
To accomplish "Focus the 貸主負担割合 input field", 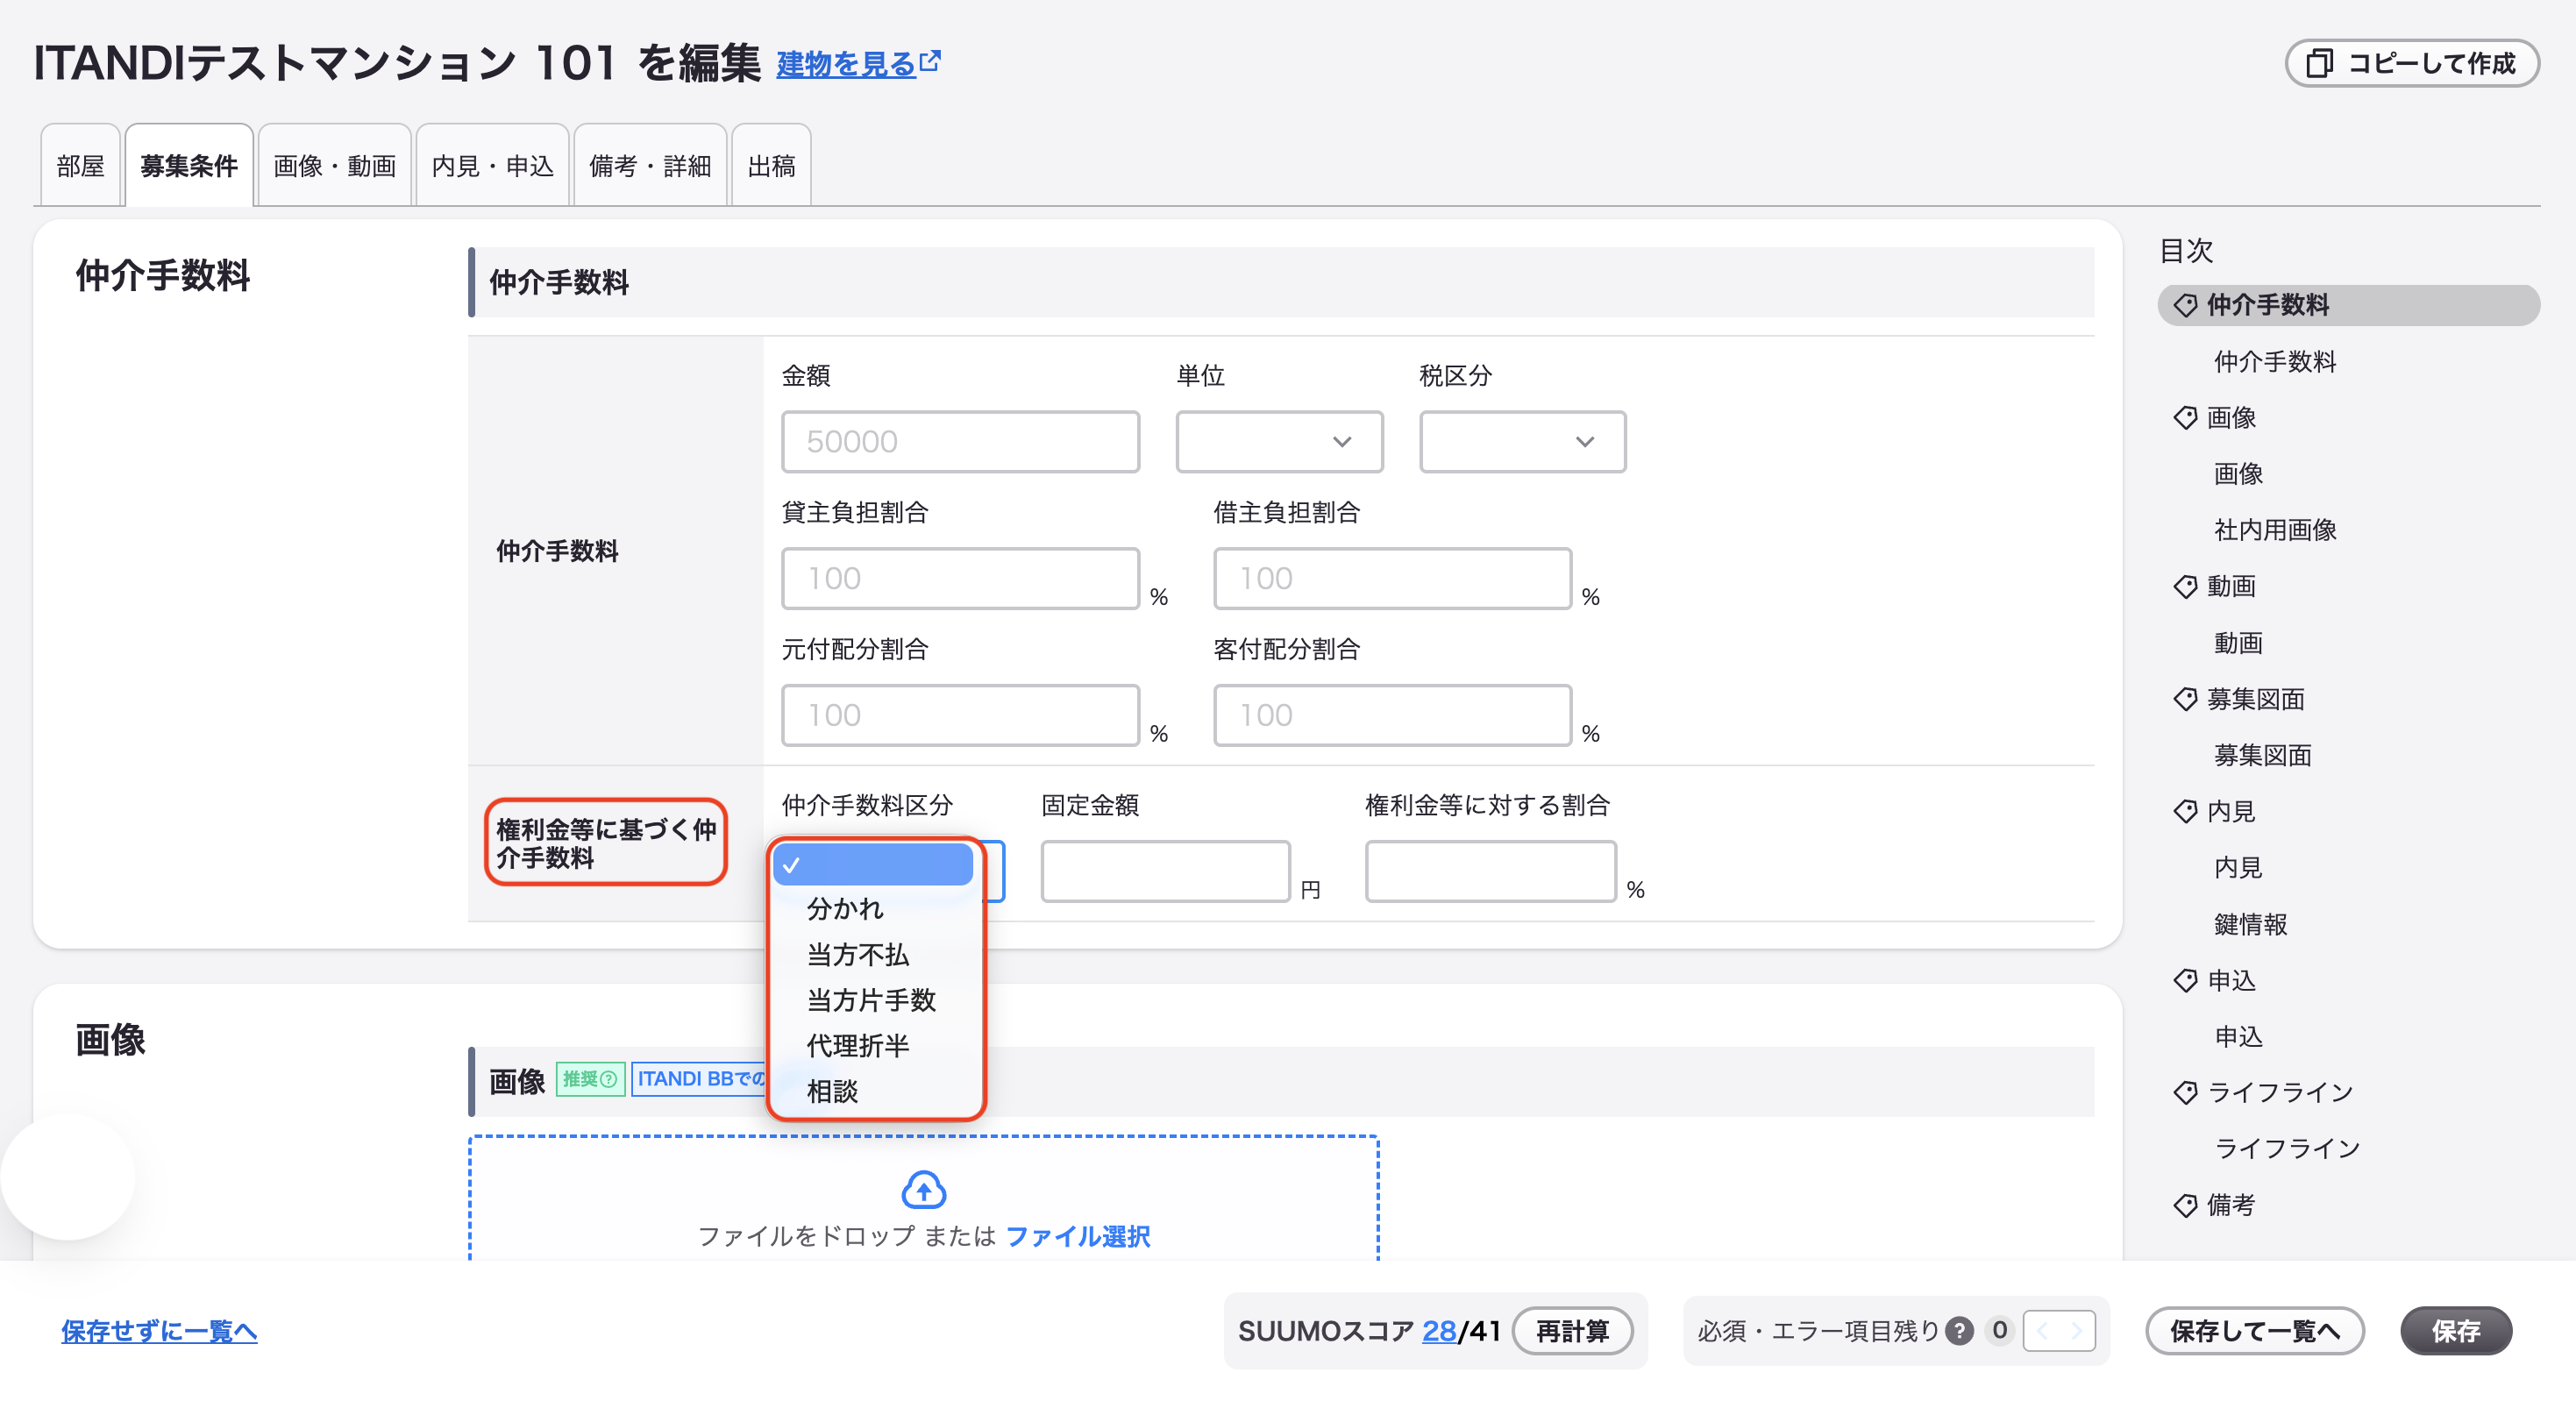I will (x=960, y=578).
